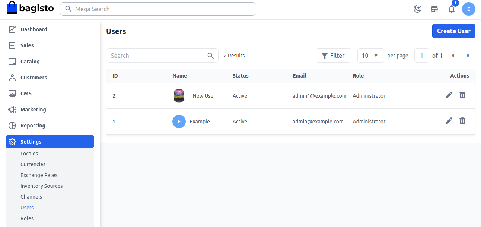
Task: Select the Catalog icon in the sidebar
Action: [12, 61]
